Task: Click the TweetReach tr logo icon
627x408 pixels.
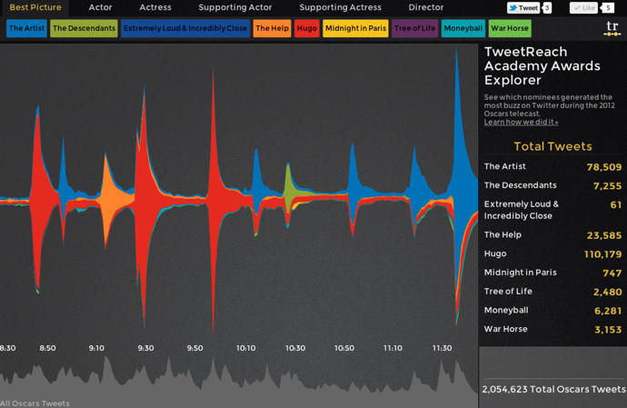Action: (x=612, y=28)
